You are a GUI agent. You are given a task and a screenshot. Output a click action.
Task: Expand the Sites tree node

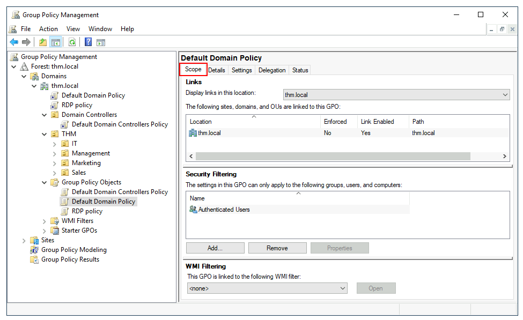tap(24, 241)
